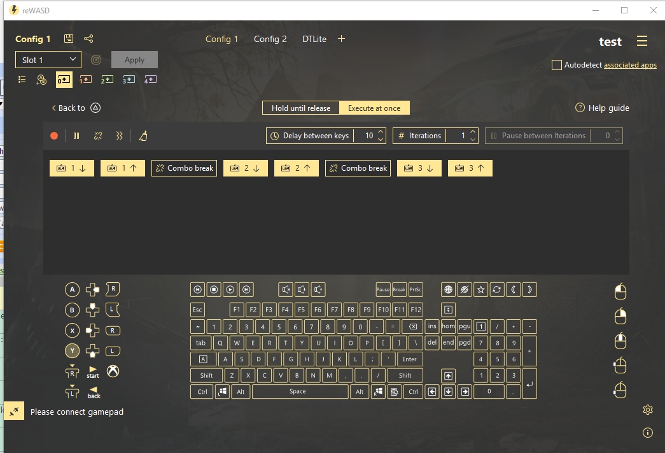
Task: Save Config 1 with the floppy disk icon
Action: [x=68, y=39]
